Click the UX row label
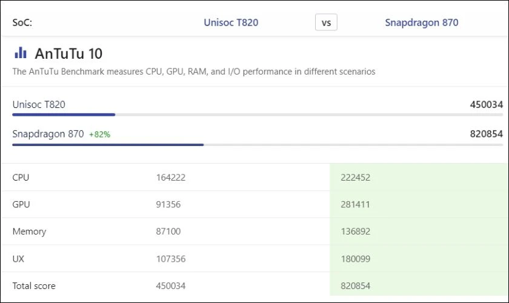 (x=18, y=259)
